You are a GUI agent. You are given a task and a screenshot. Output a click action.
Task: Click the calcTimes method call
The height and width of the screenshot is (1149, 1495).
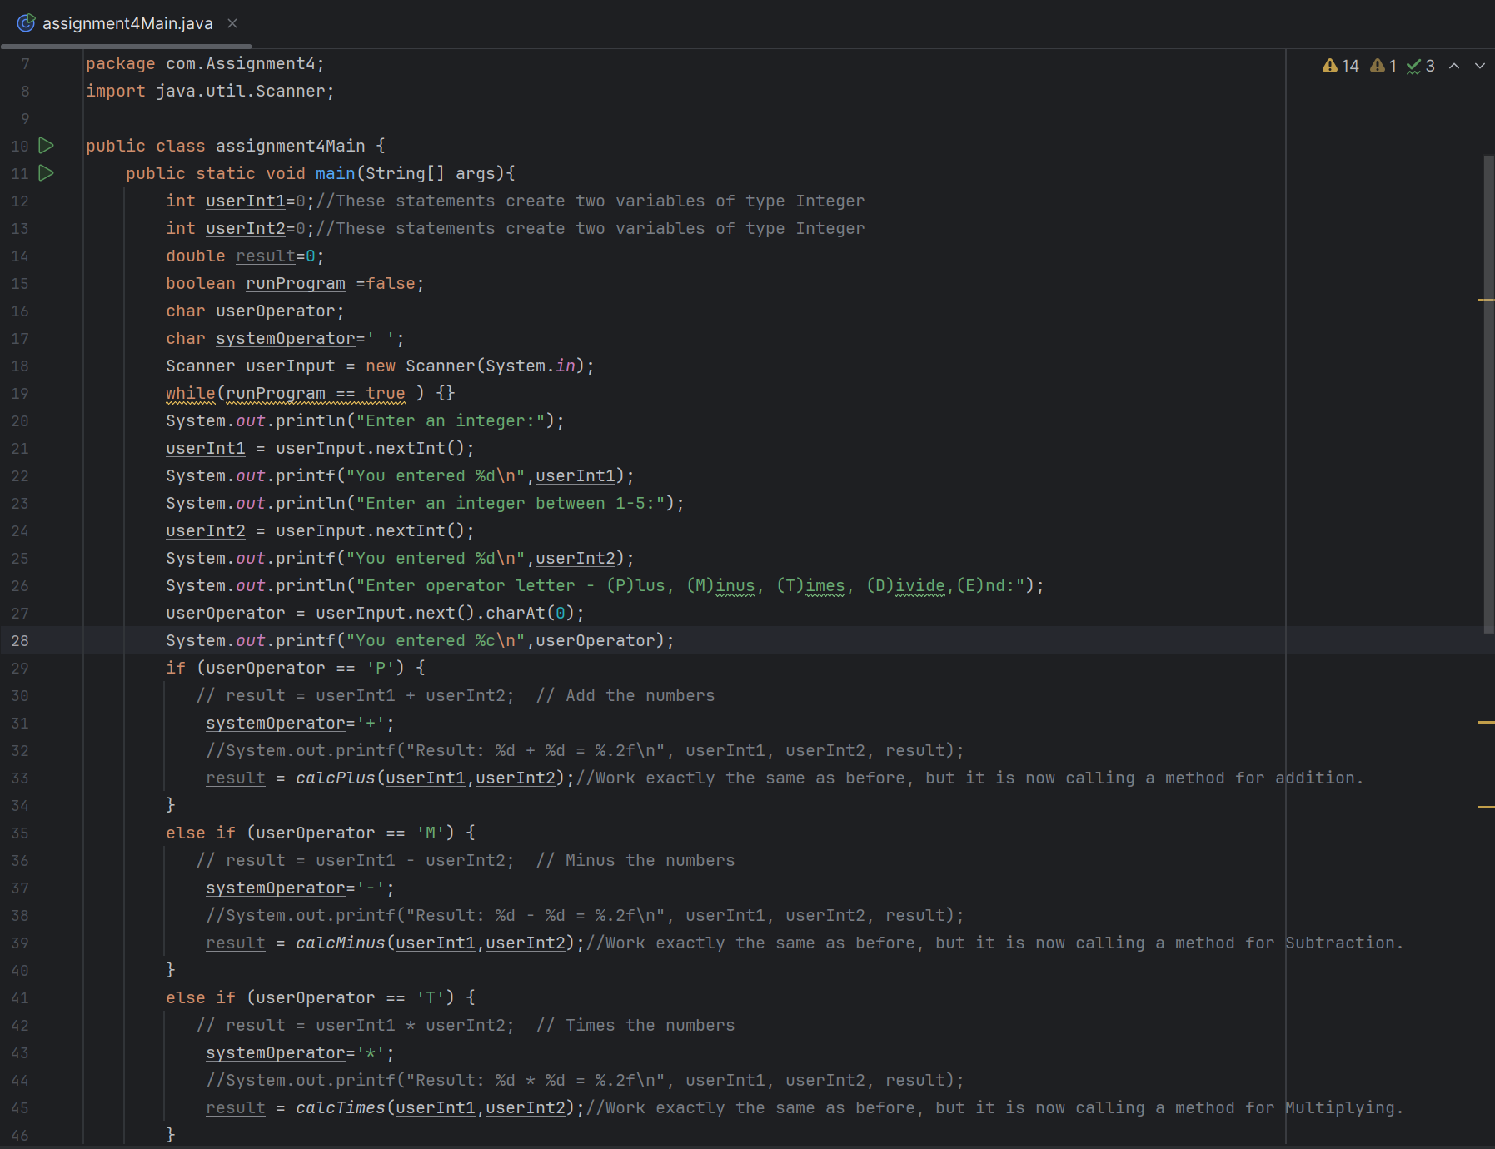point(341,1107)
